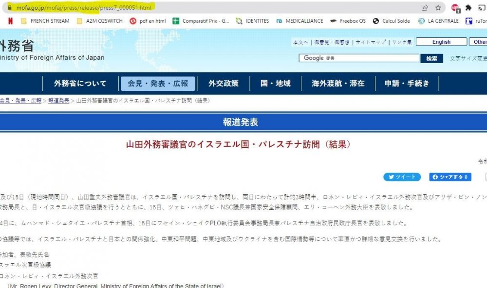Image resolution: width=487 pixels, height=288 pixels.
Task: Click the Facebook シェアする share button
Action: 449,177
